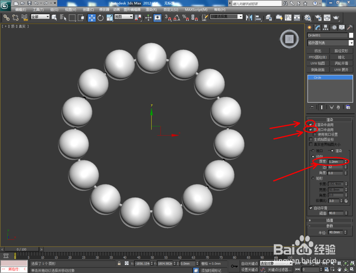Uncheck the 在视口中启用 checkbox

311,129
